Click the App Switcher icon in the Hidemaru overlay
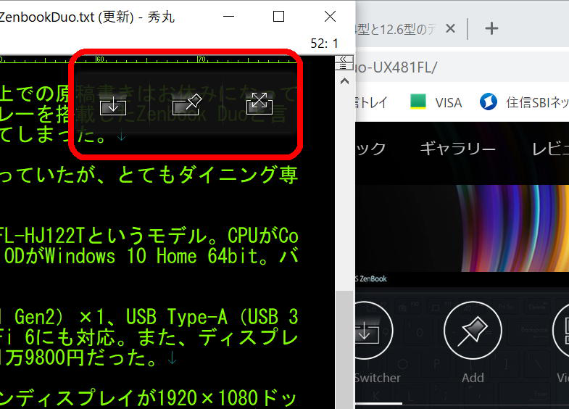Screen dimensions: 569x409 [113, 105]
